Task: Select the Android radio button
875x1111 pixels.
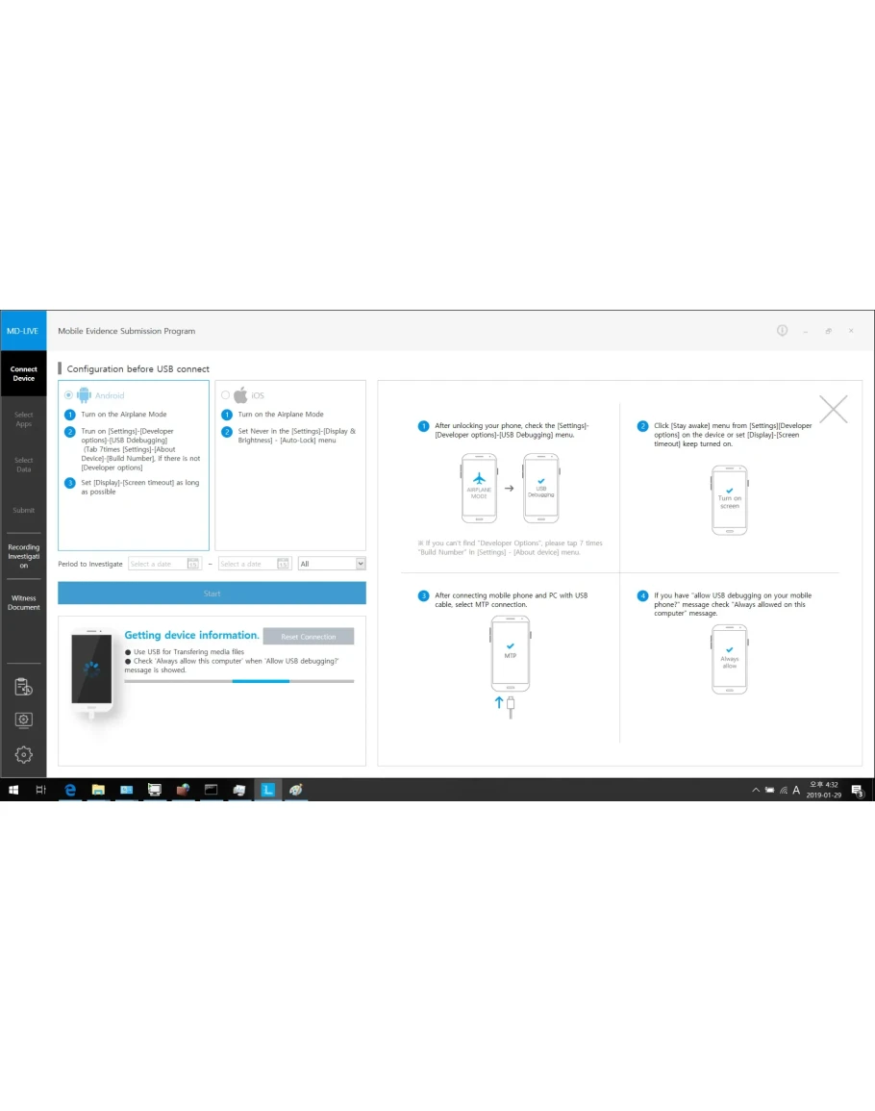Action: click(67, 395)
